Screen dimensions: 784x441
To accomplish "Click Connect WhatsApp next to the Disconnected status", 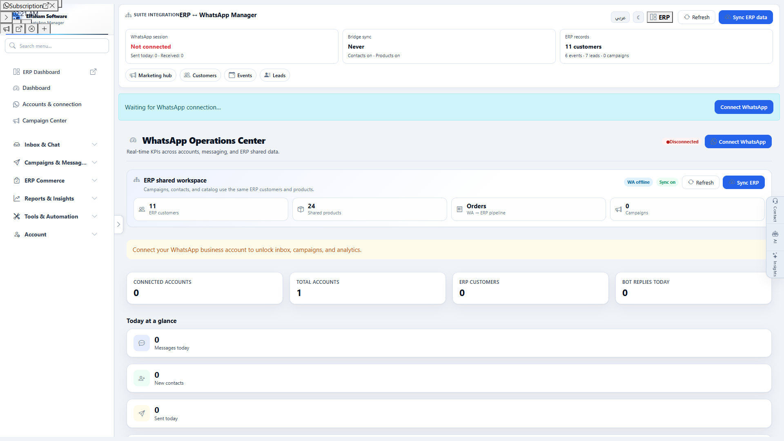I will pos(738,142).
